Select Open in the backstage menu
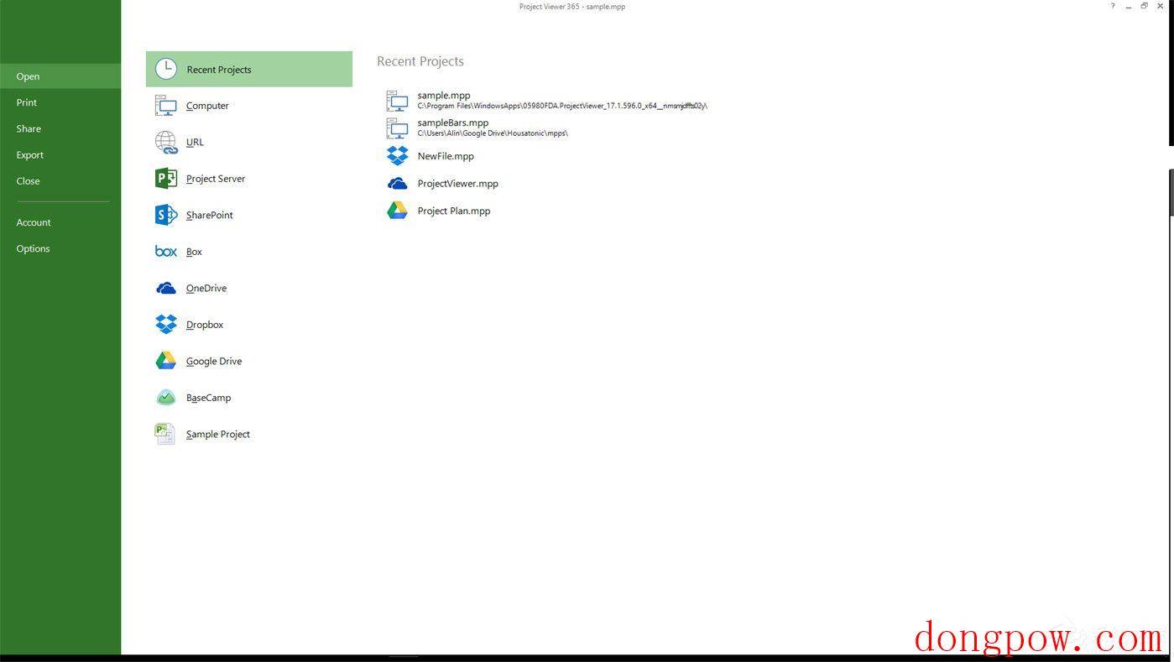Viewport: 1174px width, 662px height. pyautogui.click(x=60, y=76)
